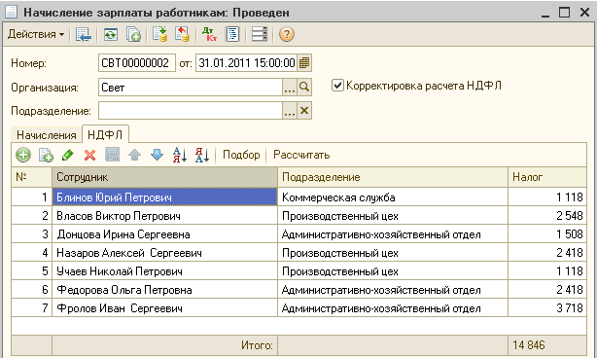The height and width of the screenshot is (358, 597).
Task: Open the Действия dropdown menu
Action: [36, 34]
